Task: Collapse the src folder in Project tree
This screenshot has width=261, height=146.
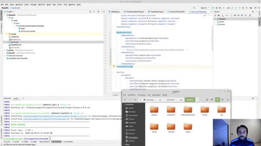Action: 7,18
